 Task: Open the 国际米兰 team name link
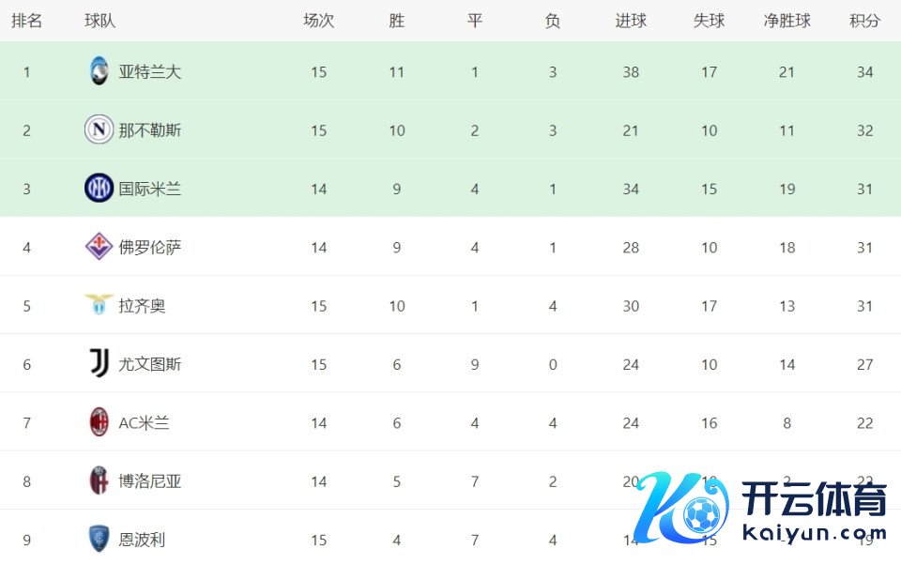[150, 189]
